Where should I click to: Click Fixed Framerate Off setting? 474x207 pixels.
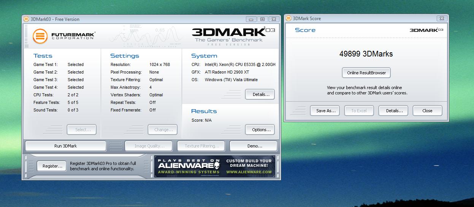pos(133,110)
